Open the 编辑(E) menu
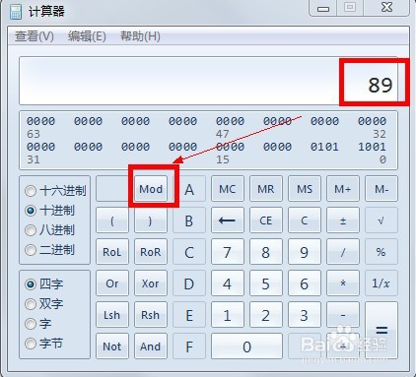The width and height of the screenshot is (416, 377). click(x=87, y=36)
